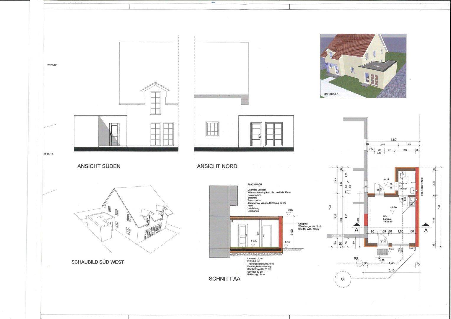This screenshot has height=319, width=451.
Task: Select the ANSICHT SÜDEN caption
Action: [99, 166]
